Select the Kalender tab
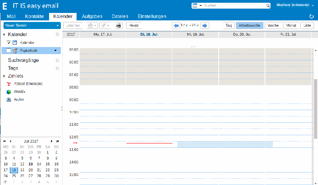 63,16
